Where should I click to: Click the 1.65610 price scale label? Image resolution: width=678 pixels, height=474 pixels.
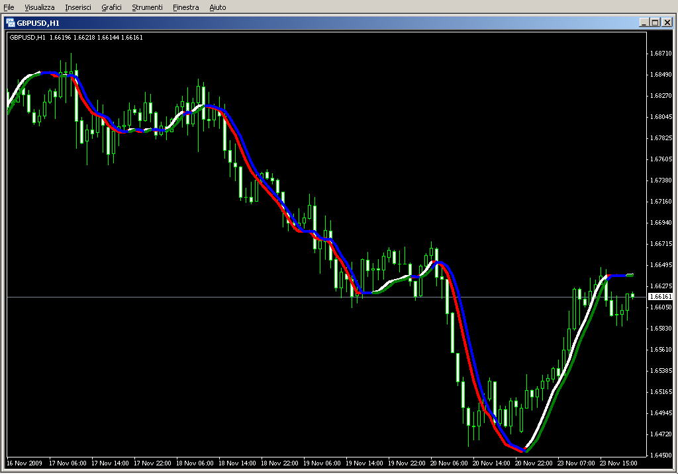pyautogui.click(x=661, y=349)
